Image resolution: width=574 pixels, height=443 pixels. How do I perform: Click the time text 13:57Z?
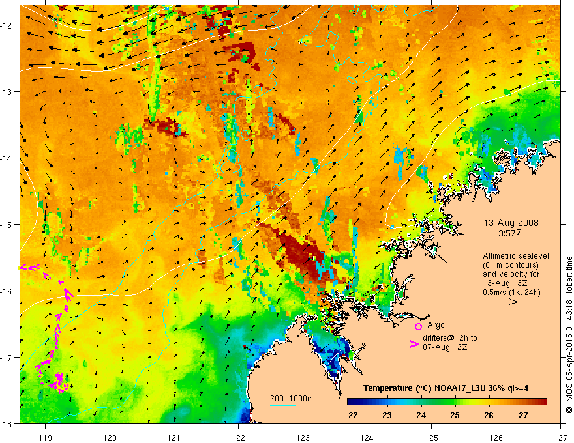pyautogui.click(x=507, y=233)
